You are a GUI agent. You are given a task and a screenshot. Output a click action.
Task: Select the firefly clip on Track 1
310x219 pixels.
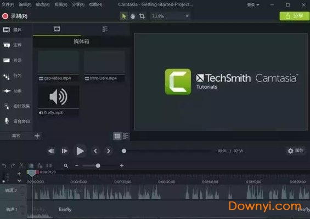click(x=168, y=210)
